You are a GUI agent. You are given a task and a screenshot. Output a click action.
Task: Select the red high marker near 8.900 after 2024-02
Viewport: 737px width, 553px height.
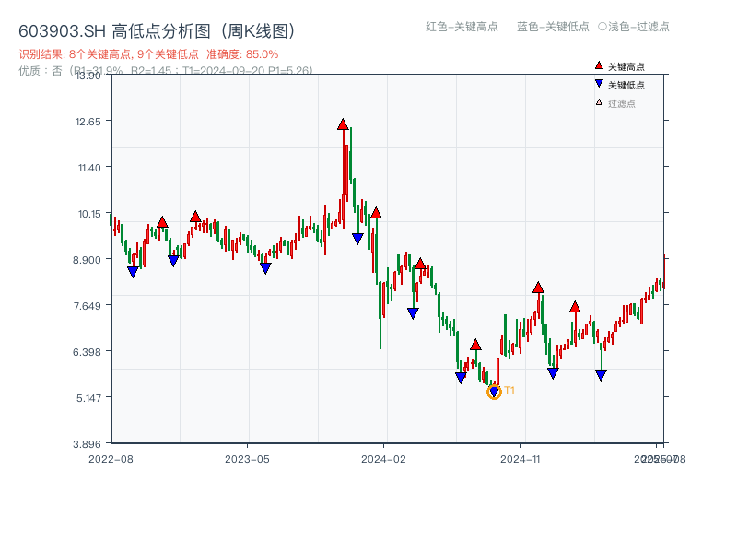click(420, 264)
